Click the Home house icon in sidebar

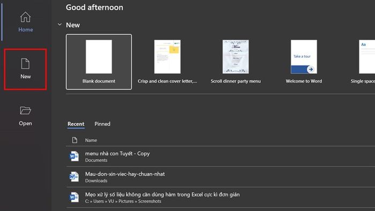[x=25, y=17]
